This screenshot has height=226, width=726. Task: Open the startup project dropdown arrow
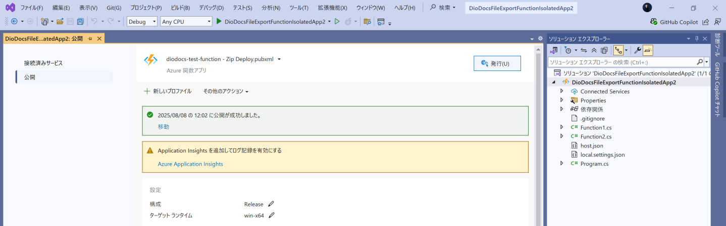tap(329, 22)
